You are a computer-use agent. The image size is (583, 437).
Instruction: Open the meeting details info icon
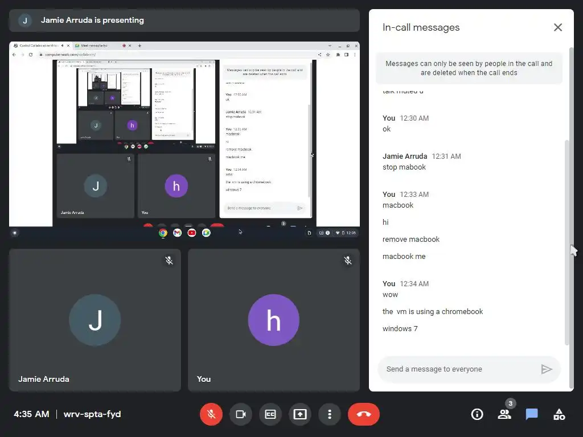[x=477, y=414]
